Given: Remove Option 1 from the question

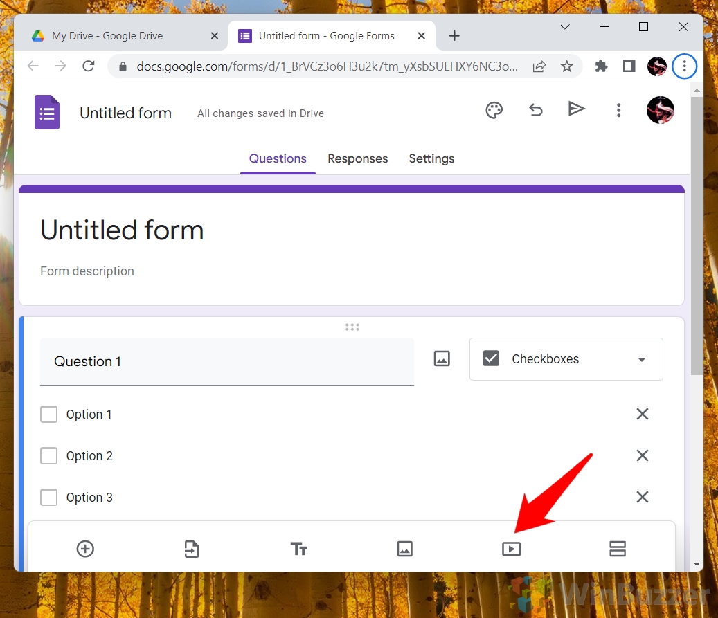Looking at the screenshot, I should coord(643,414).
